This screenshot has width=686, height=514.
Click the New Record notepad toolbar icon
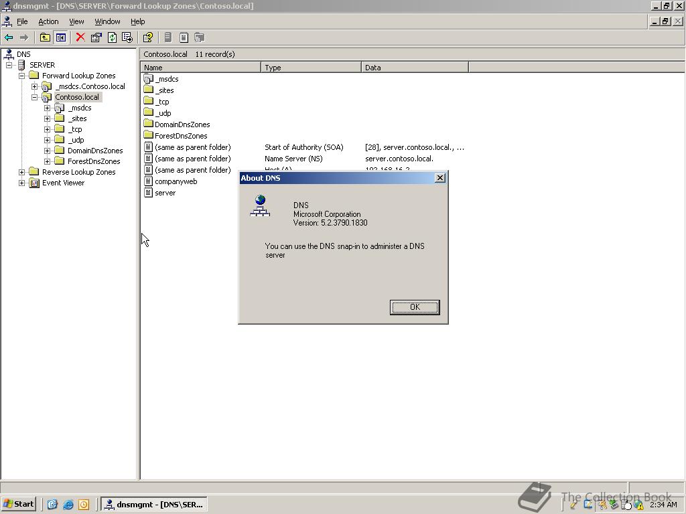tap(184, 37)
